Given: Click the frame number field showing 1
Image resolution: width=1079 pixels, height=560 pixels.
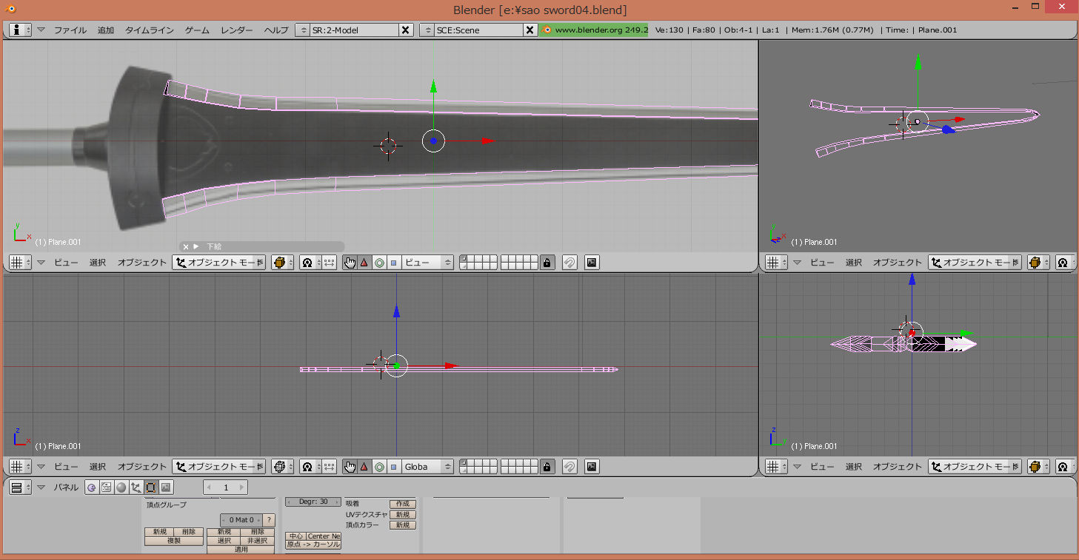Looking at the screenshot, I should pyautogui.click(x=226, y=488).
